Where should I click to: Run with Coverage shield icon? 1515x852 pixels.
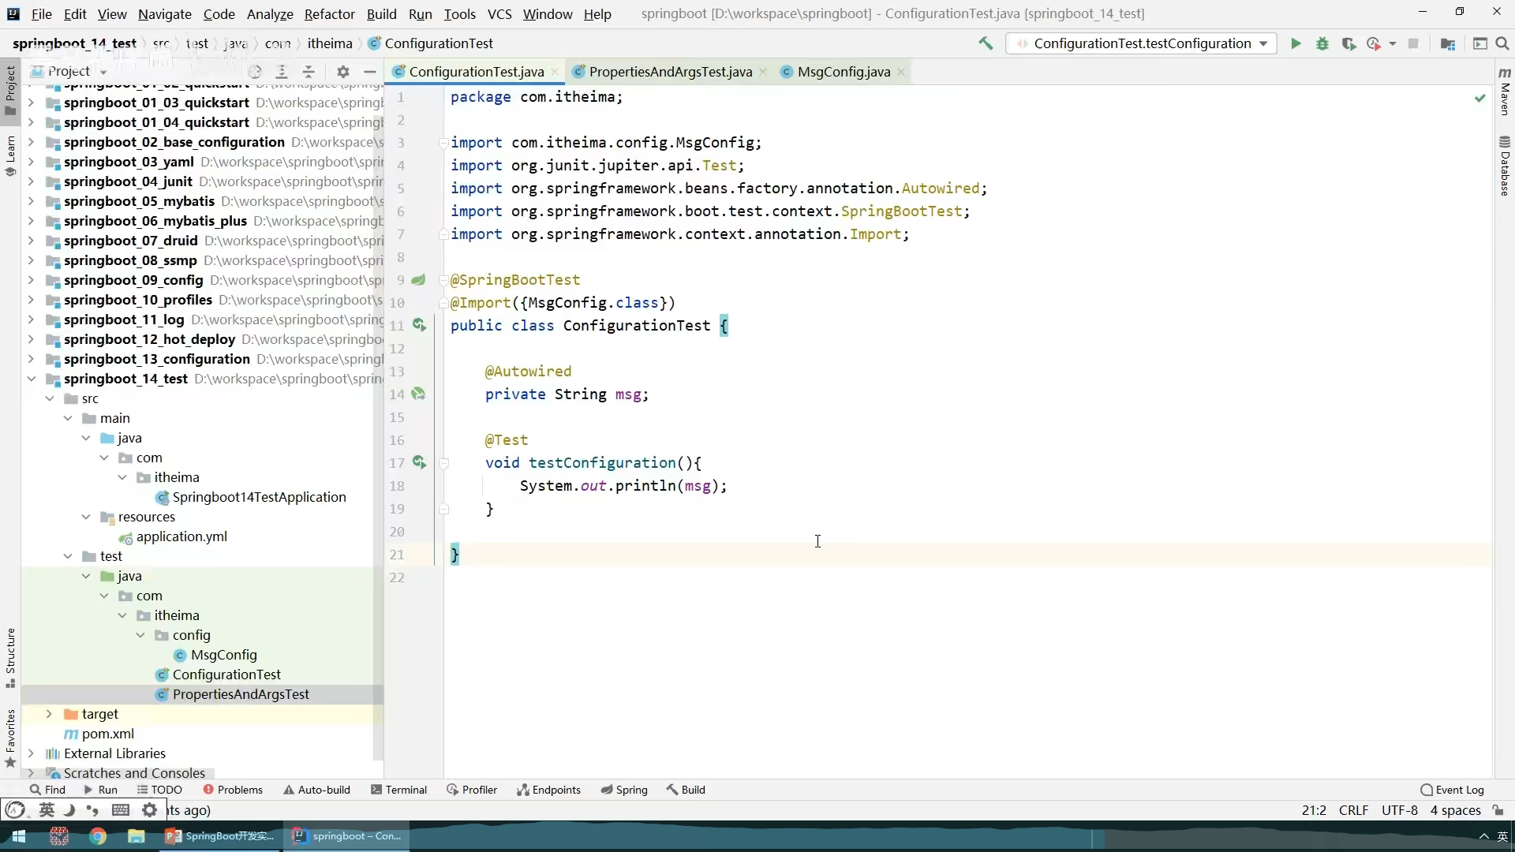[x=1349, y=44]
